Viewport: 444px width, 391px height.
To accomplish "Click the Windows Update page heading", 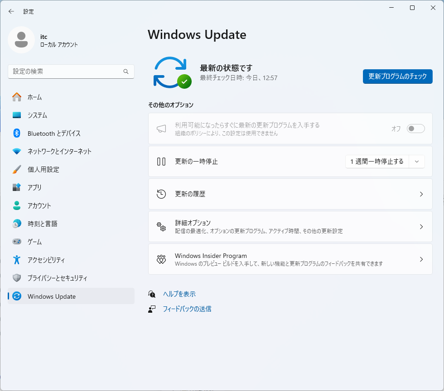I will click(197, 35).
